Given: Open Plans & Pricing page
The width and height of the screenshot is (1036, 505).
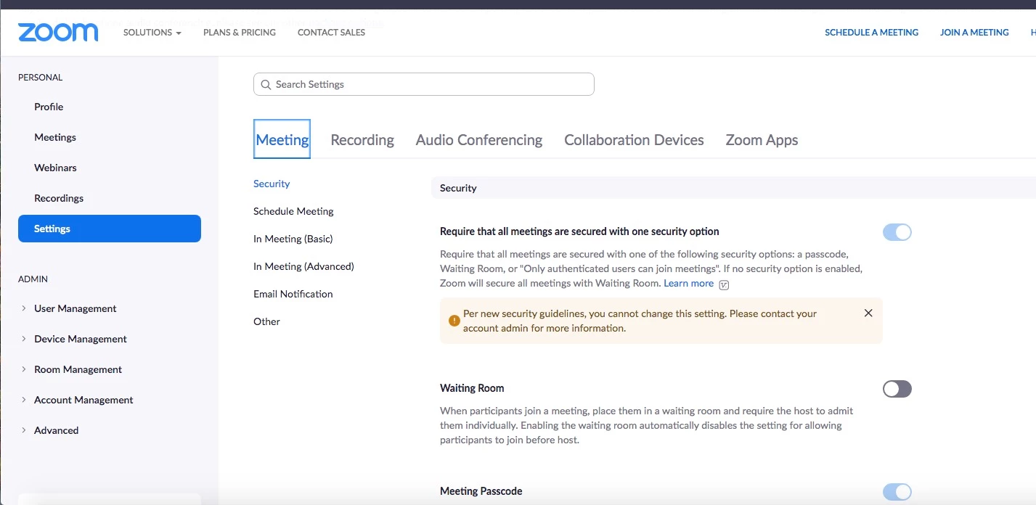Looking at the screenshot, I should click(x=240, y=33).
